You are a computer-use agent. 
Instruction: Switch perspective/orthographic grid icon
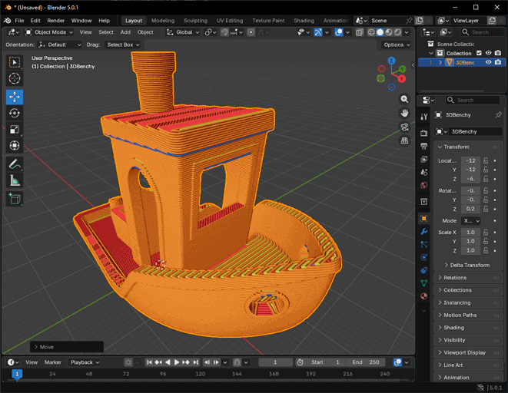[x=404, y=140]
